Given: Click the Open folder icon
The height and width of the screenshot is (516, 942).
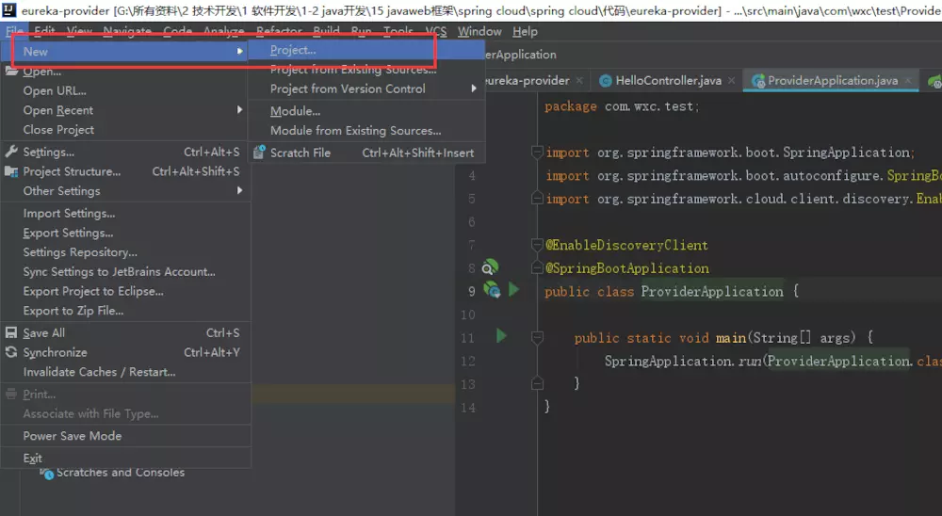Looking at the screenshot, I should coord(11,72).
